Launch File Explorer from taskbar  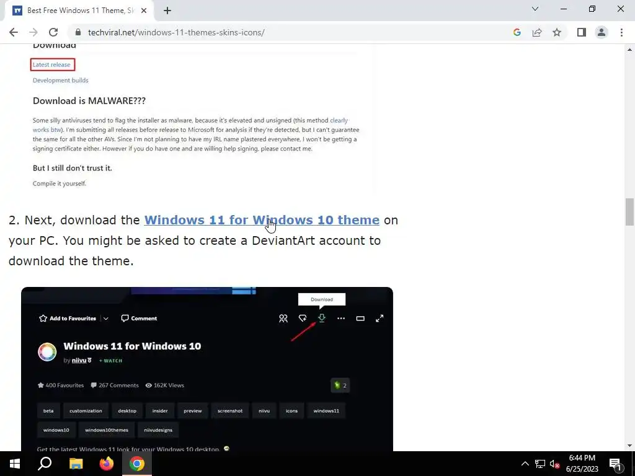76,464
